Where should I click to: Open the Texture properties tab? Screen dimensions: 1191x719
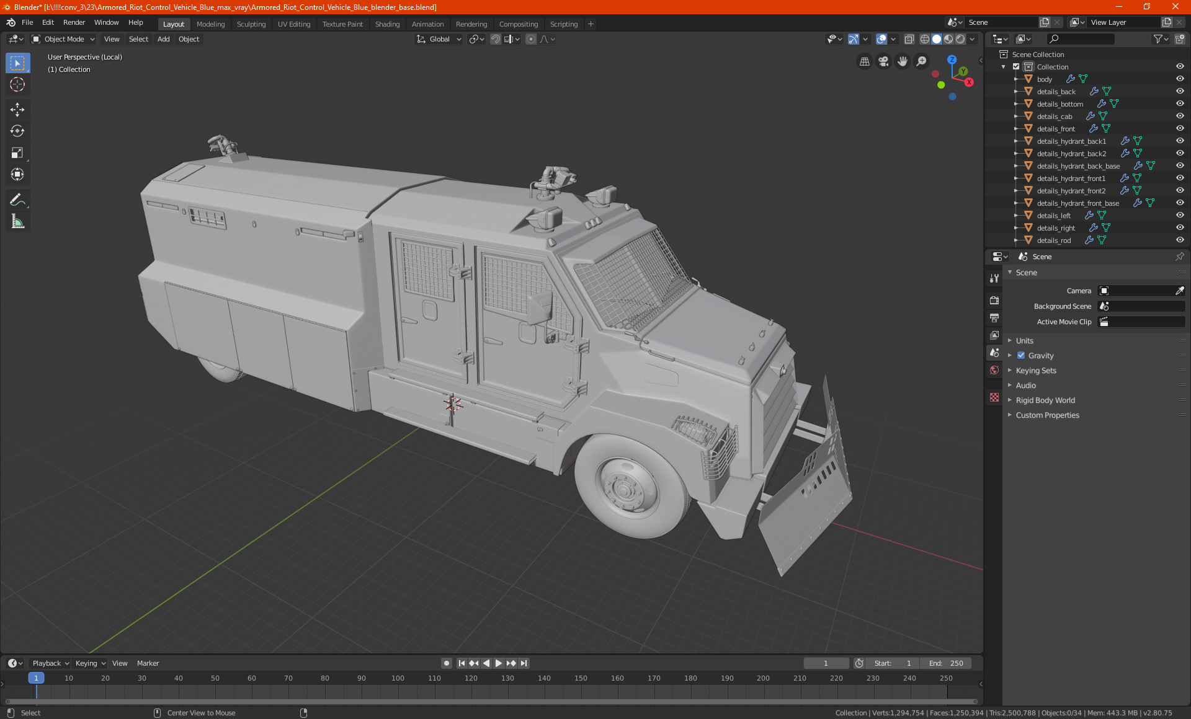click(994, 397)
